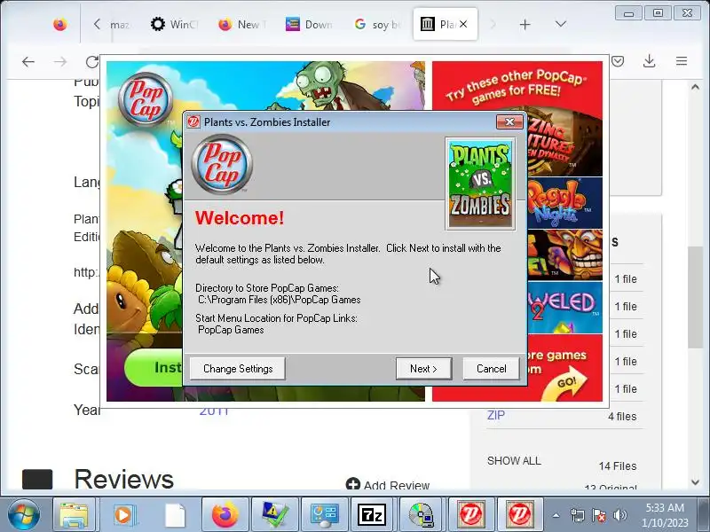
Task: Click the installer title bar icon
Action: coord(193,121)
